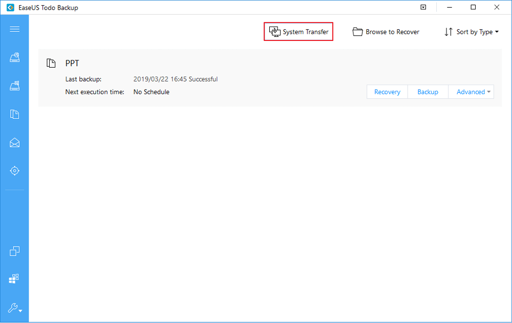The height and width of the screenshot is (323, 512).
Task: Open the title bar feedback dropdown arrow
Action: coord(422,7)
